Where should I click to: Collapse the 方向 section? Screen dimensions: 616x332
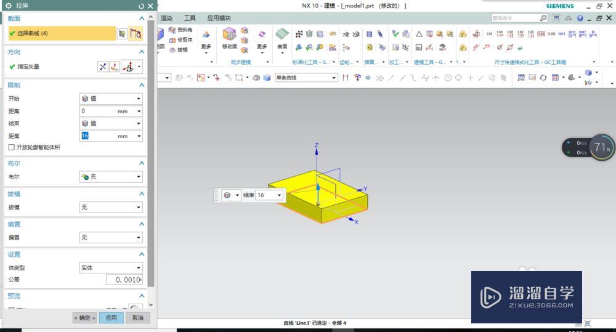(142, 52)
